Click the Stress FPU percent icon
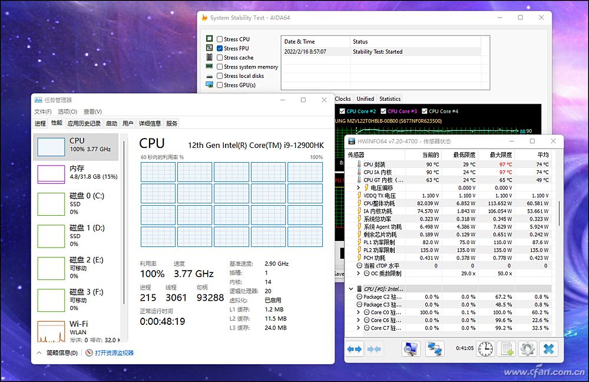This screenshot has width=589, height=382. [209, 48]
